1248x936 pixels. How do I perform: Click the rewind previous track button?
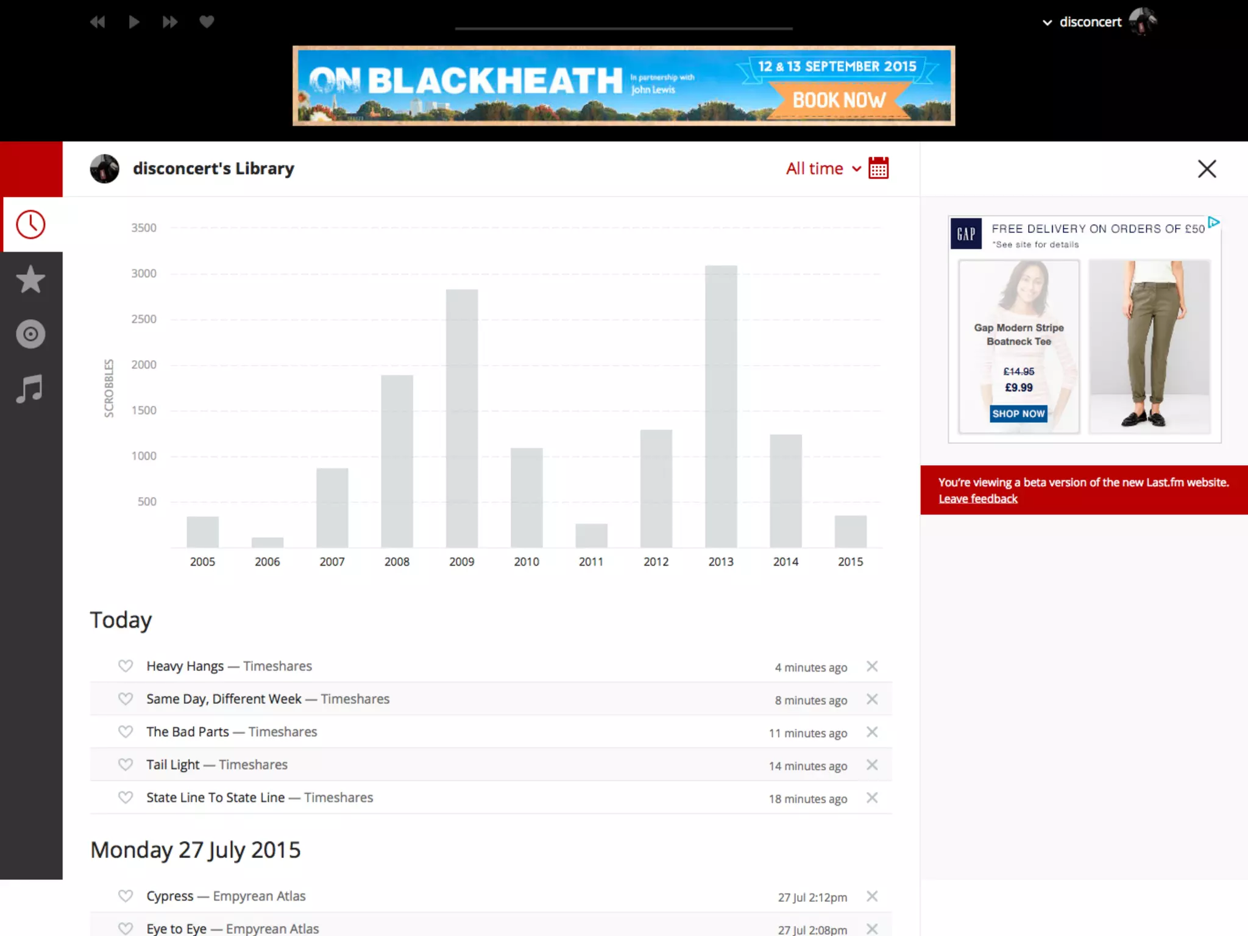[x=97, y=23]
